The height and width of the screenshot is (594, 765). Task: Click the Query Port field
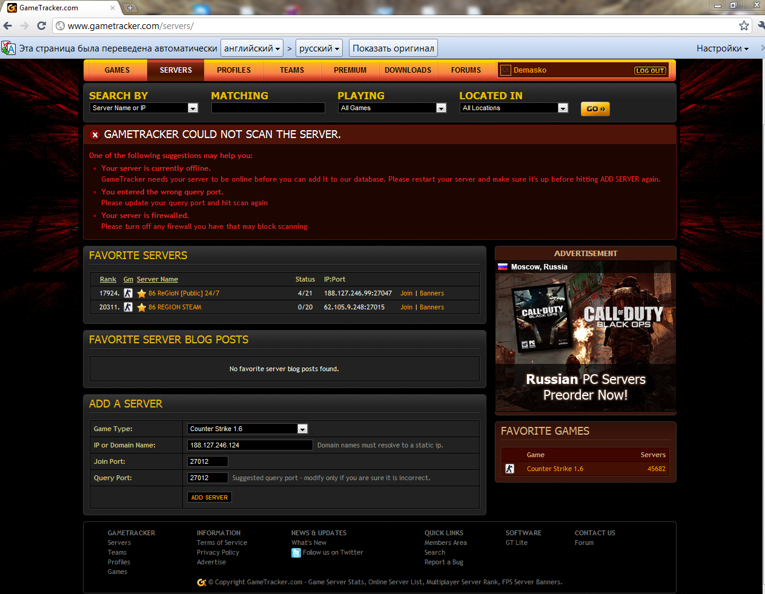point(208,478)
